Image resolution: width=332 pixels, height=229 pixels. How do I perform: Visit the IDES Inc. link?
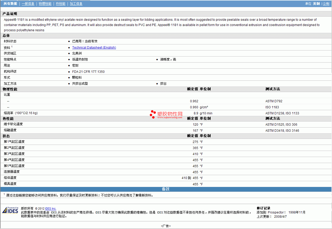click(51, 208)
